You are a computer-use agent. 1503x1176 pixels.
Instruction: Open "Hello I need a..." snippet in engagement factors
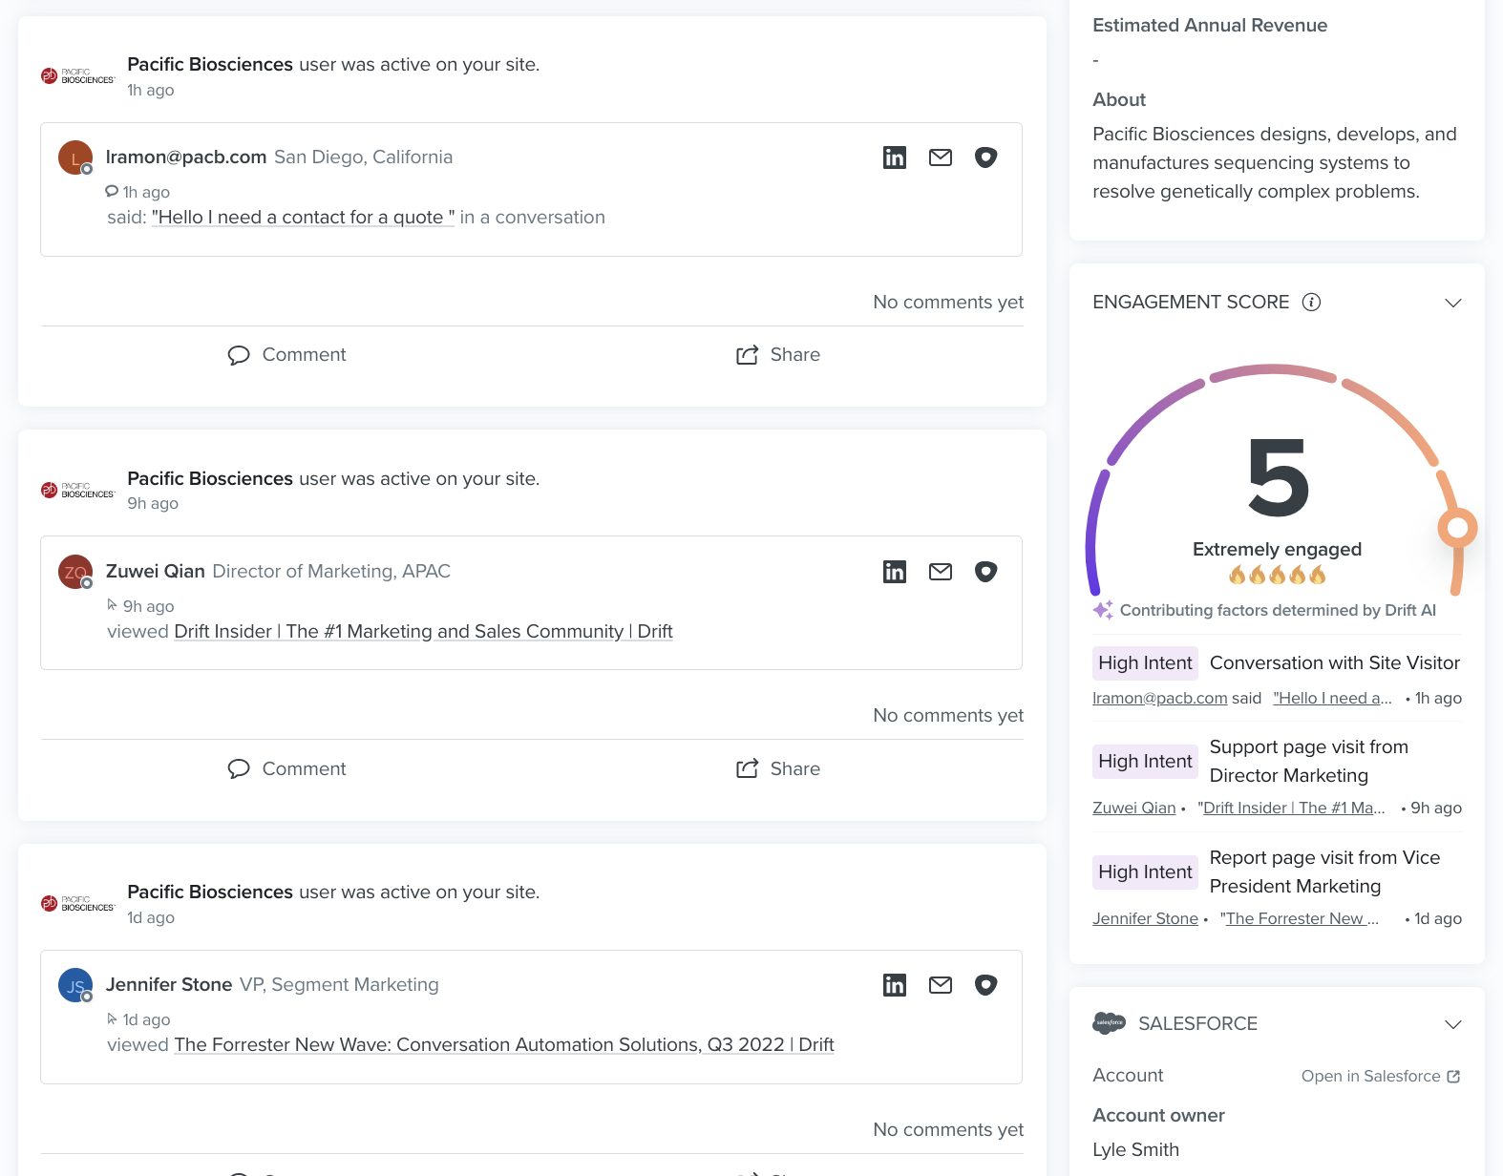pos(1333,699)
